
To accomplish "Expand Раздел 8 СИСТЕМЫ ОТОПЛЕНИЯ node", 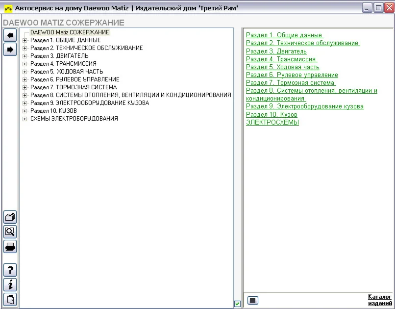I will point(25,95).
